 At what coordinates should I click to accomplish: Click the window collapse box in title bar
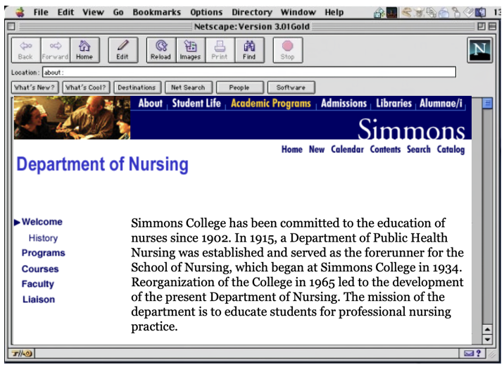(492, 26)
